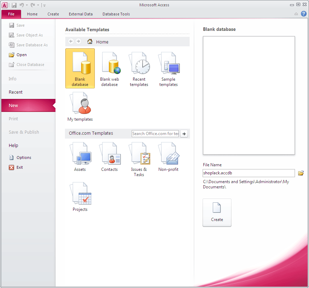Select Save & Publish in the sidebar

(28, 132)
